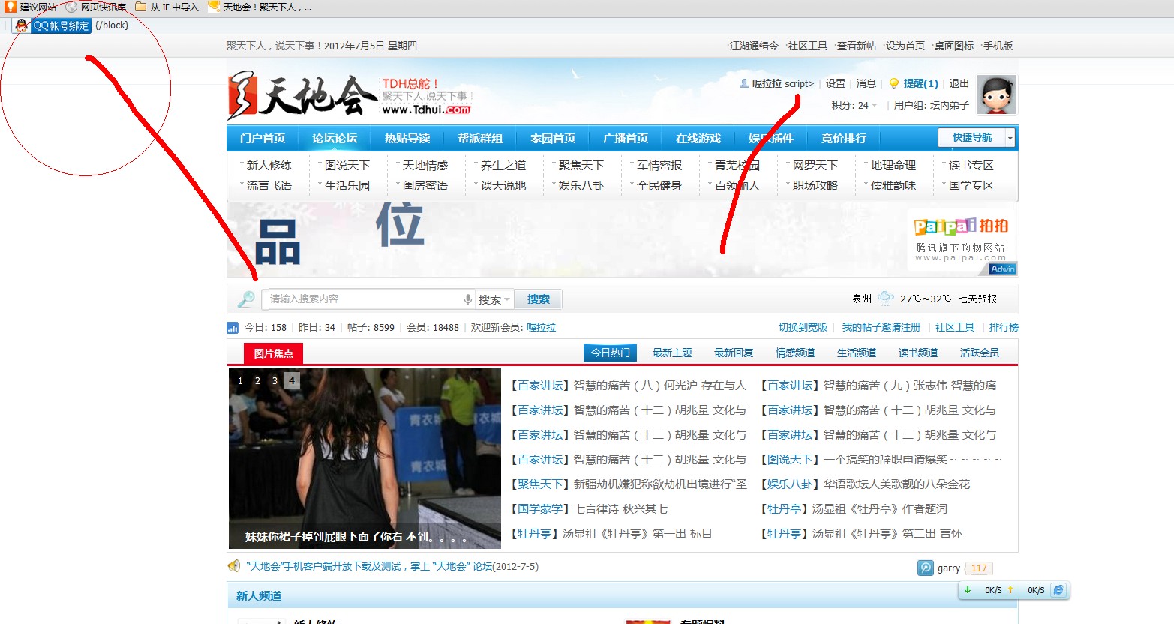The image size is (1174, 624).
Task: Open the 设置 settings link
Action: [x=836, y=83]
